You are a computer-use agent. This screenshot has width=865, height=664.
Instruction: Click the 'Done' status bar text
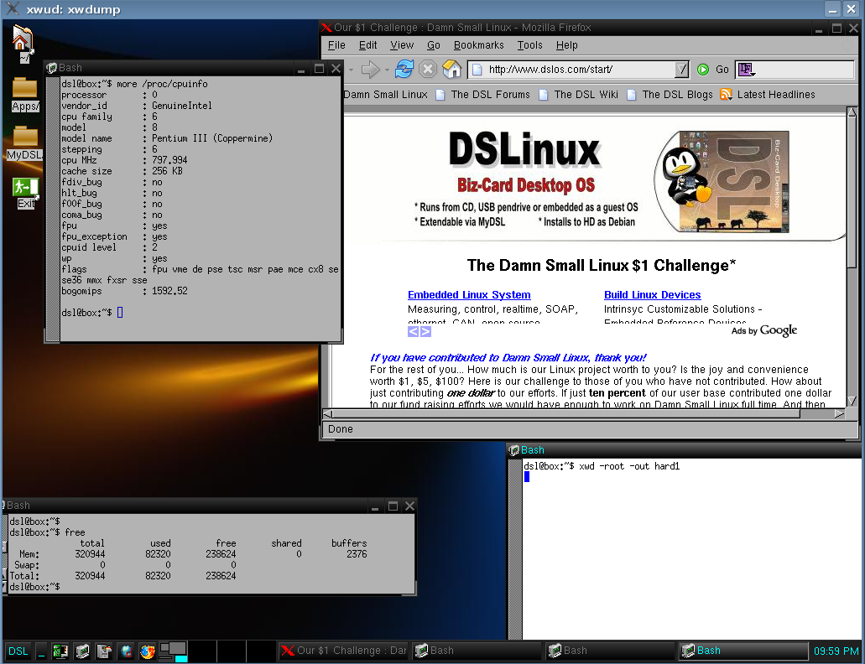click(341, 429)
